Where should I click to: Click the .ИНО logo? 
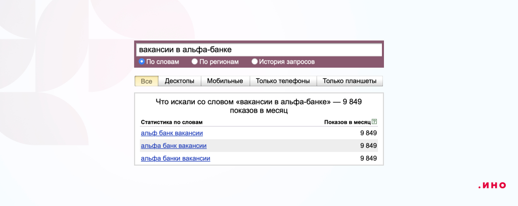491,185
